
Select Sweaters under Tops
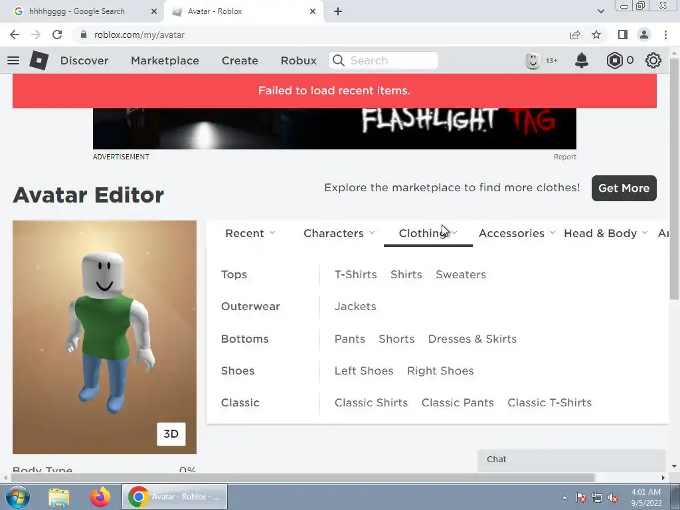[461, 274]
